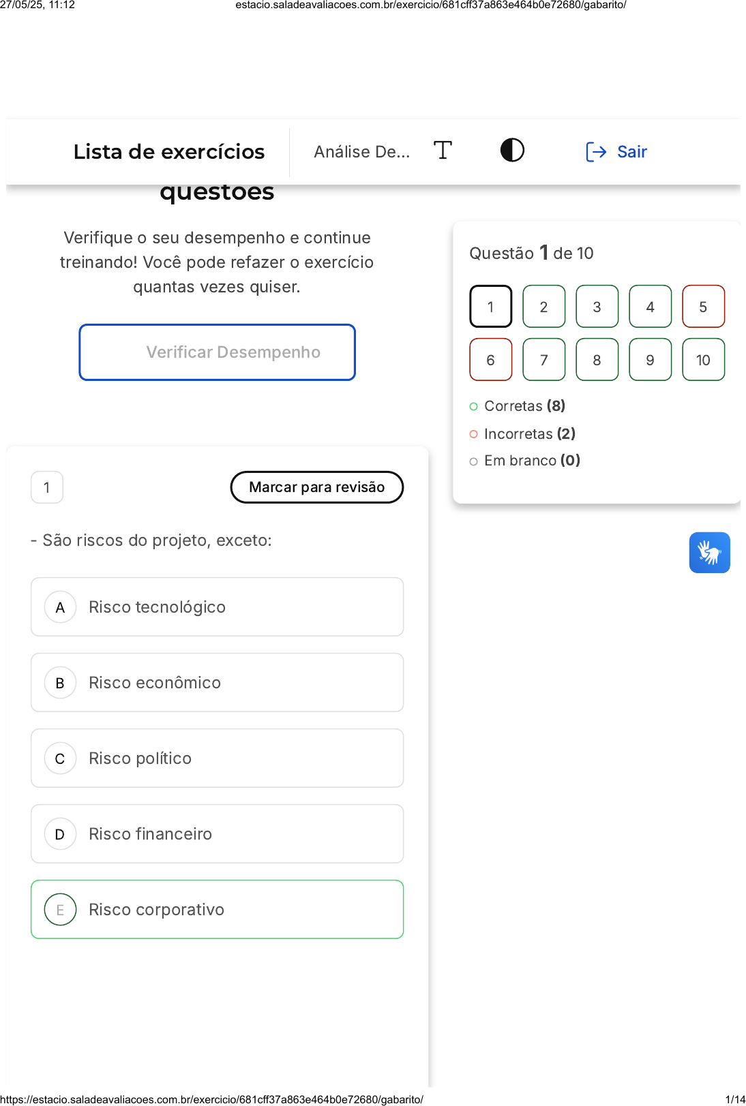746x1106 pixels.
Task: Choose option D Risco financeiro
Action: pyautogui.click(x=217, y=833)
